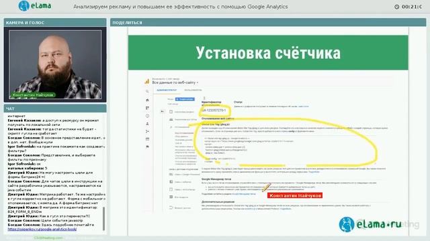Screen dimensions: 430x241
Task: Click the 'Google Менеджер тегов' heading
Action: point(216,179)
